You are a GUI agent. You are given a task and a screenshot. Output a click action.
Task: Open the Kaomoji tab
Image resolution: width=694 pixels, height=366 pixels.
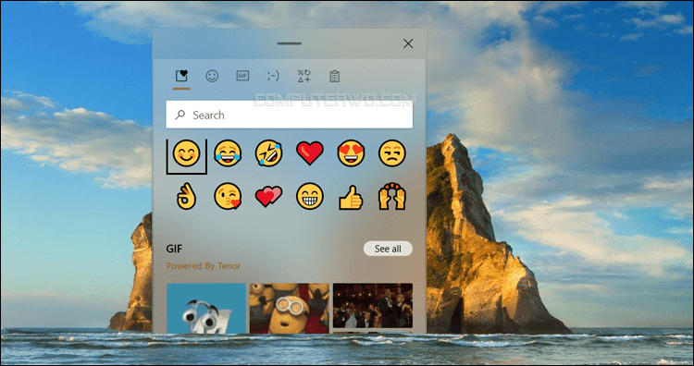click(273, 76)
